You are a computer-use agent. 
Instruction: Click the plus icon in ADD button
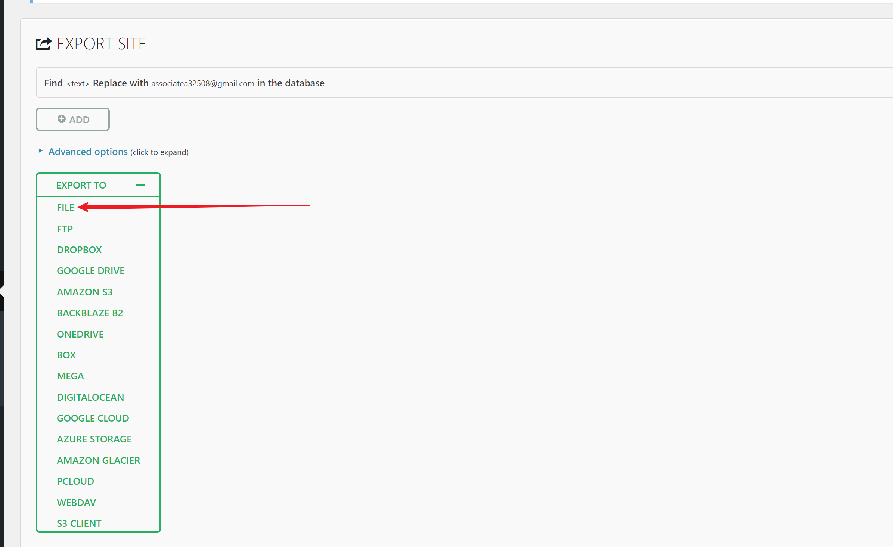point(62,119)
